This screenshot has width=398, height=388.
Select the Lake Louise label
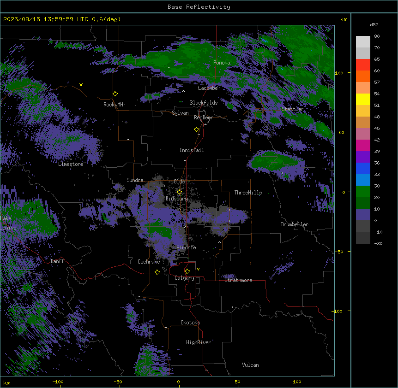pyautogui.click(x=8, y=223)
